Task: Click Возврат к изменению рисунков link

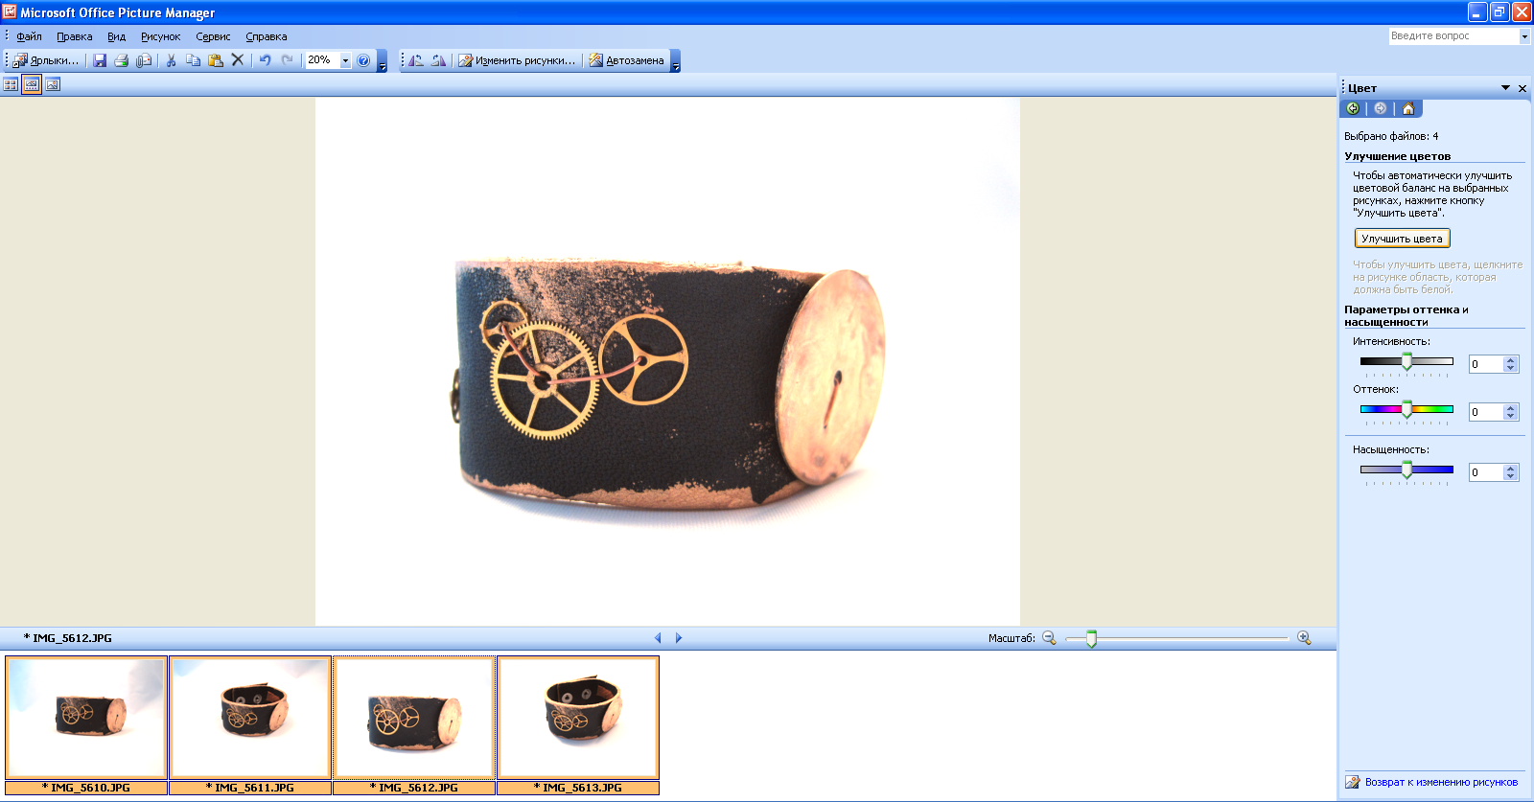Action: point(1441,782)
